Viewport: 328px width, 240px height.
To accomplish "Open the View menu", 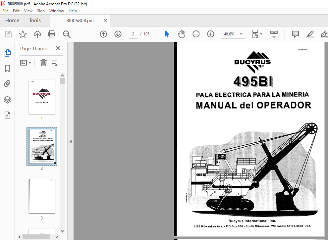I will [28, 11].
